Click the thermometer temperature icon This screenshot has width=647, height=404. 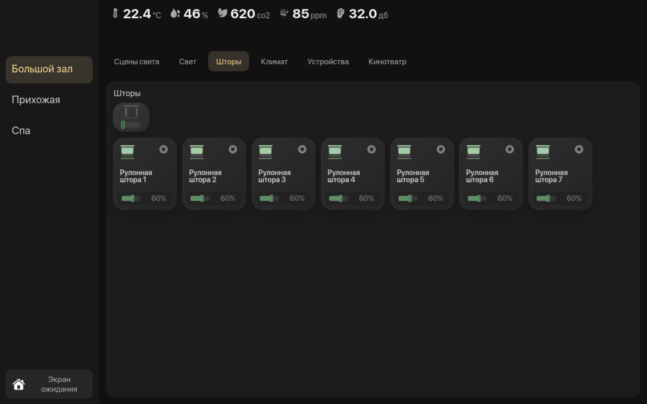tap(115, 13)
